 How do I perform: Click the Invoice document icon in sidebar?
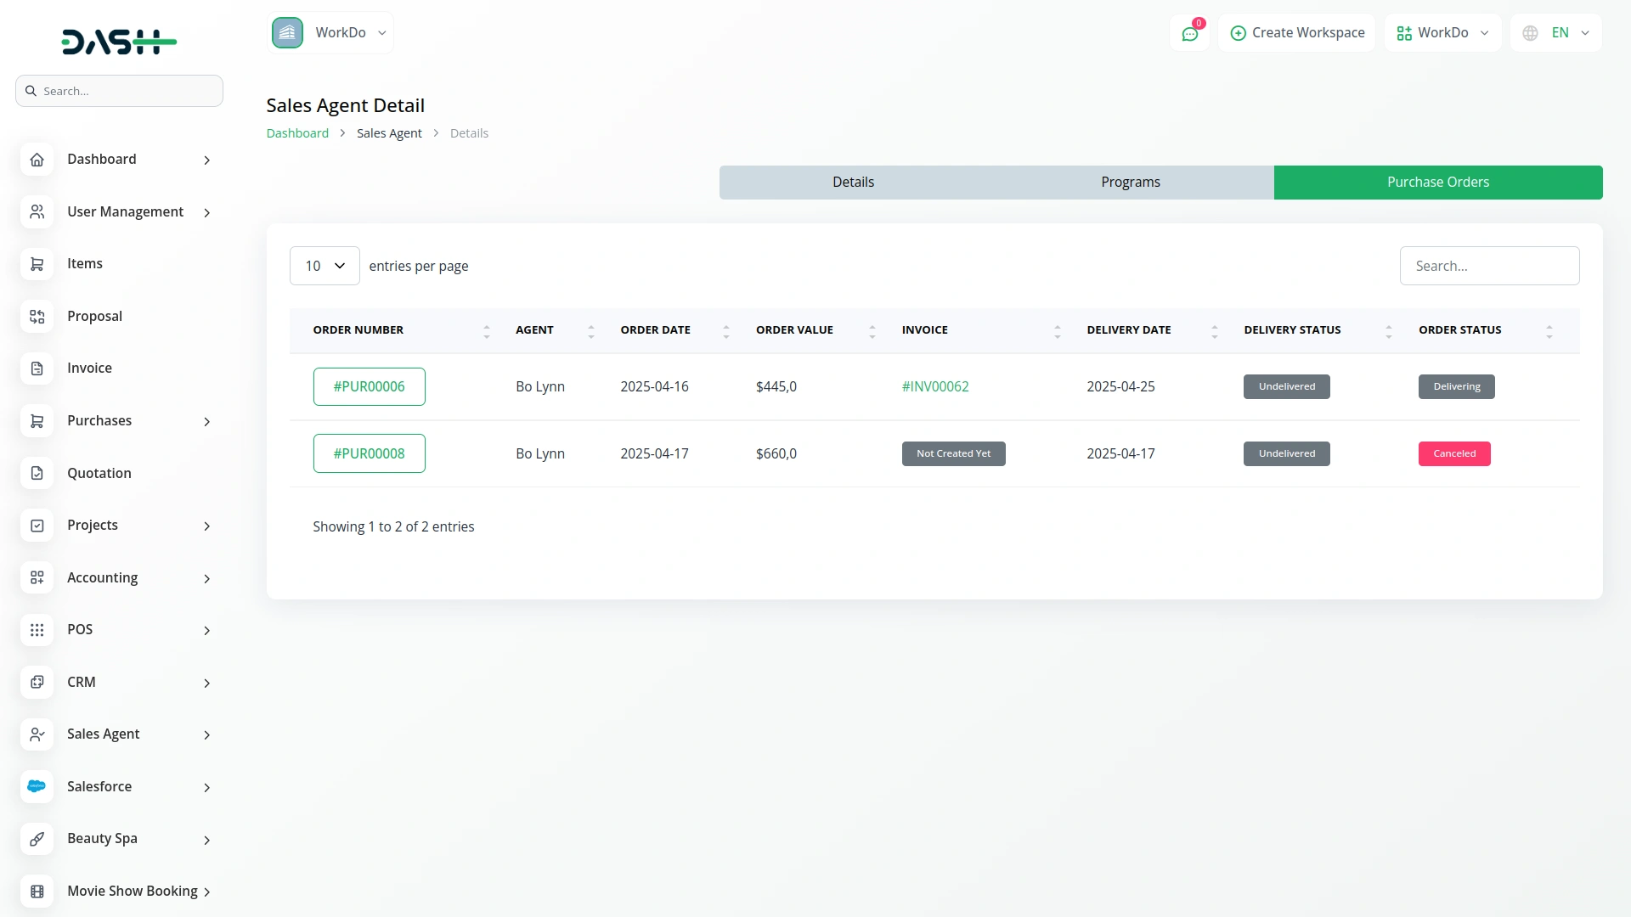pos(37,368)
